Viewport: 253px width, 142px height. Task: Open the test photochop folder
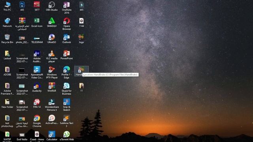7,121
